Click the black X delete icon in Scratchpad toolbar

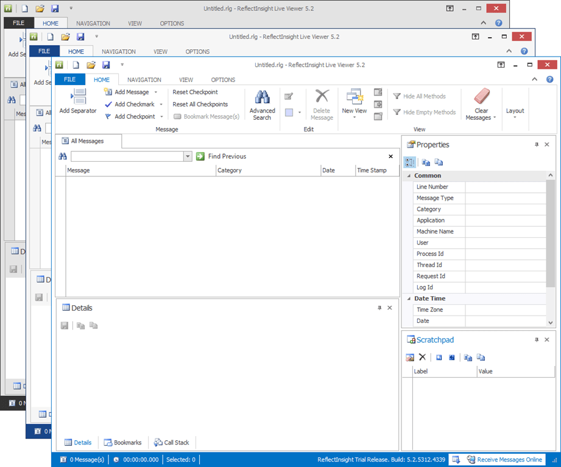[422, 357]
